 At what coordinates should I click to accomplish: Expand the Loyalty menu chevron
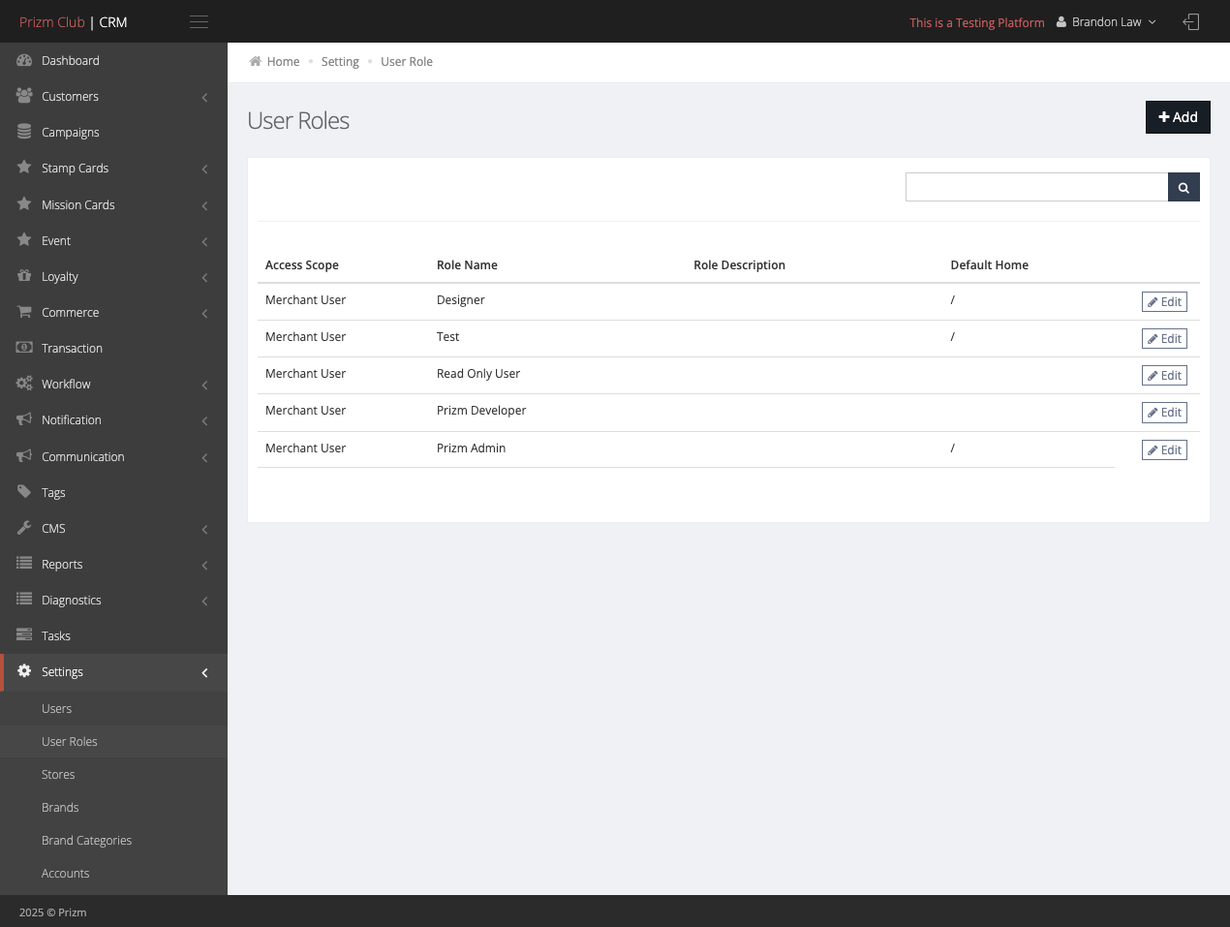point(204,277)
